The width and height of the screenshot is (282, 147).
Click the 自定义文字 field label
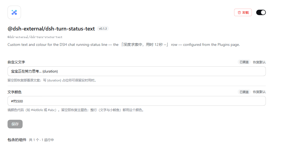click(x=16, y=62)
